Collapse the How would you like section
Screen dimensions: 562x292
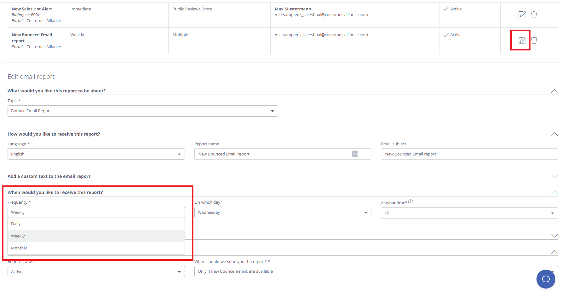554,134
